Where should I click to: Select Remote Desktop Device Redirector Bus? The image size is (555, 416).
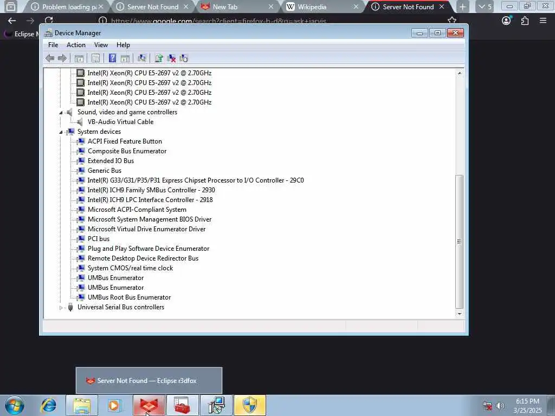point(143,258)
